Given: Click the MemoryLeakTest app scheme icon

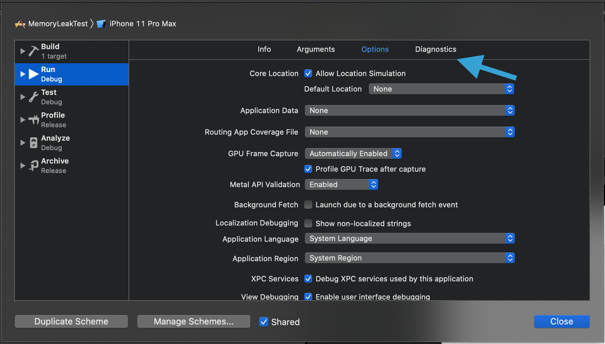Looking at the screenshot, I should coord(20,24).
